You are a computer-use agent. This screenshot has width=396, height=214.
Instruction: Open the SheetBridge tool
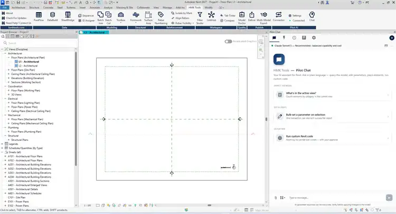[68, 17]
